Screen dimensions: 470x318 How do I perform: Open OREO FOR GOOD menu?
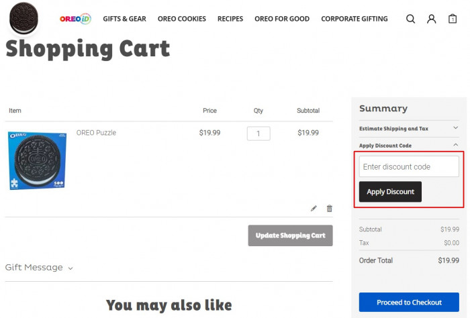pos(282,19)
